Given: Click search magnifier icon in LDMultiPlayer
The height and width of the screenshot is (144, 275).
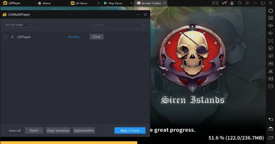Looking at the screenshot, I should point(143,25).
